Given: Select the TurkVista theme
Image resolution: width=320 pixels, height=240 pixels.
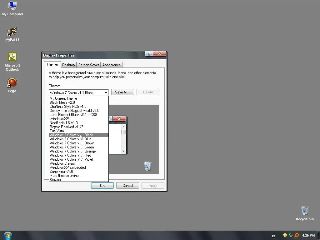Looking at the screenshot, I should pos(79,131).
